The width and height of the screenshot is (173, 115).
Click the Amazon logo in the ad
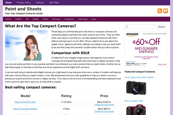click(132, 34)
